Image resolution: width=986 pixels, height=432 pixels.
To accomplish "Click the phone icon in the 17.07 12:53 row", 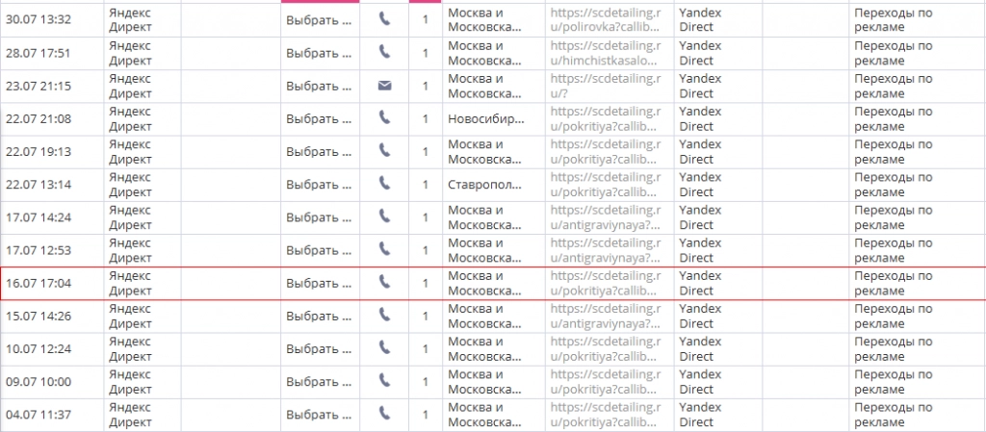I will [384, 250].
